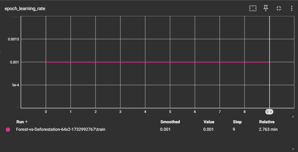The image size is (298, 152).
Task: Open the three-dot more options menu
Action: coord(292,9)
